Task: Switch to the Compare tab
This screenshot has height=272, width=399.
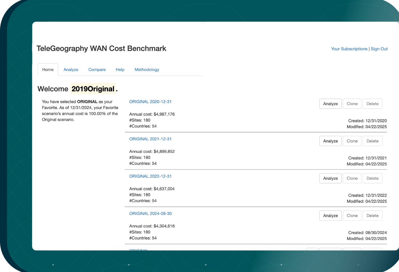Action: point(97,69)
